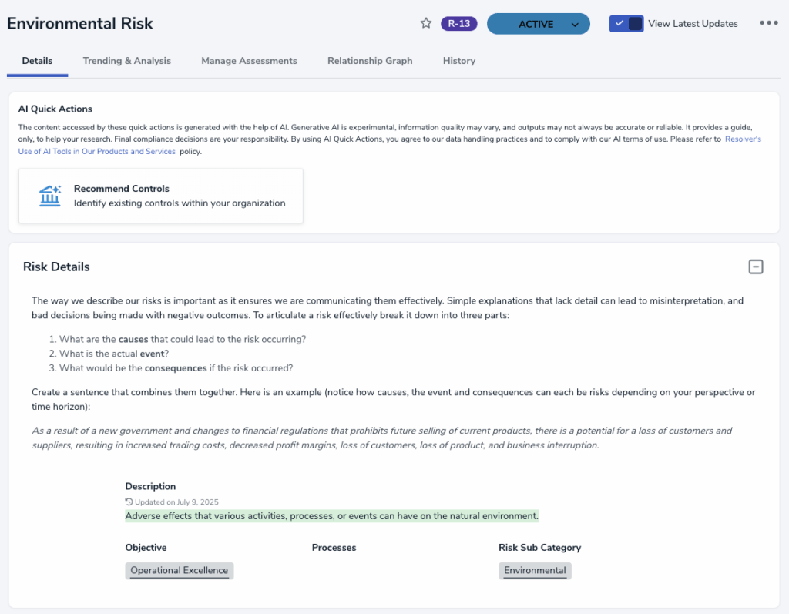
Task: View the History tab
Action: [x=459, y=61]
